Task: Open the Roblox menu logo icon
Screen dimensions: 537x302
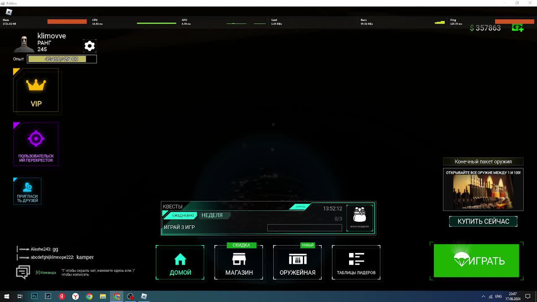Action: tap(9, 12)
